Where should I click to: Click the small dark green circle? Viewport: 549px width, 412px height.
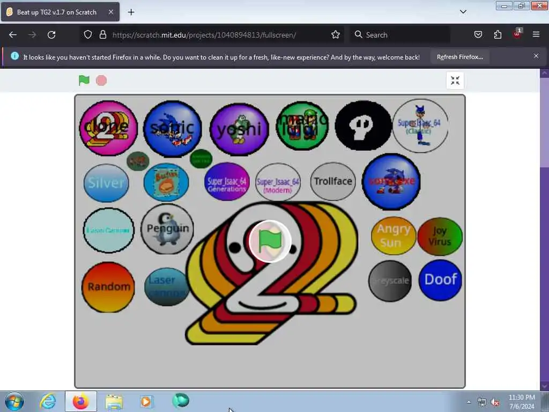tap(201, 159)
